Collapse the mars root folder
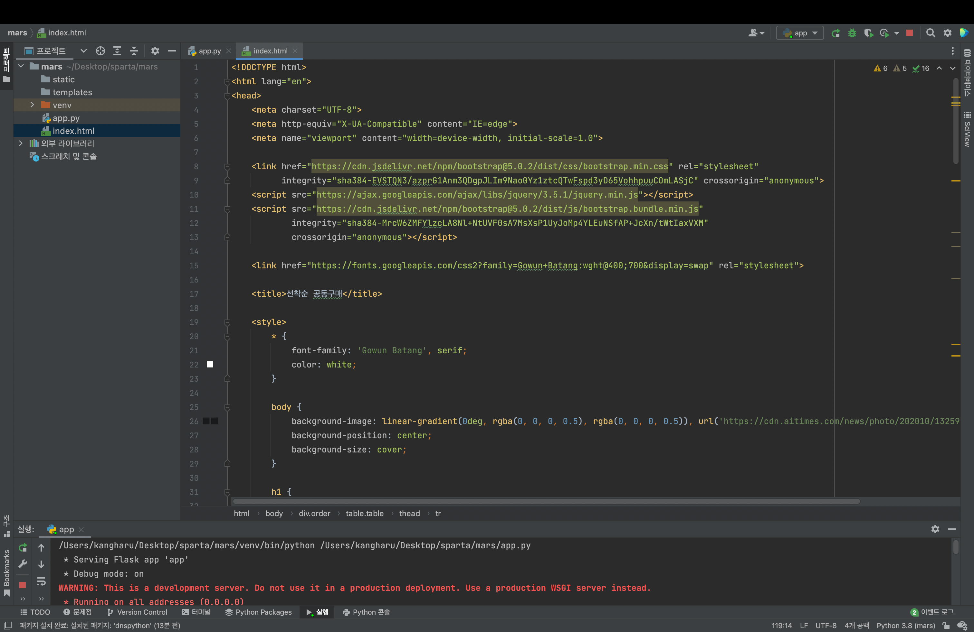 coord(21,66)
